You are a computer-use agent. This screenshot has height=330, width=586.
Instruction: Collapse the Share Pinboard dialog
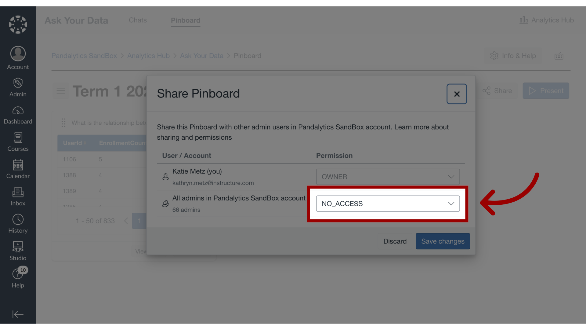(457, 94)
